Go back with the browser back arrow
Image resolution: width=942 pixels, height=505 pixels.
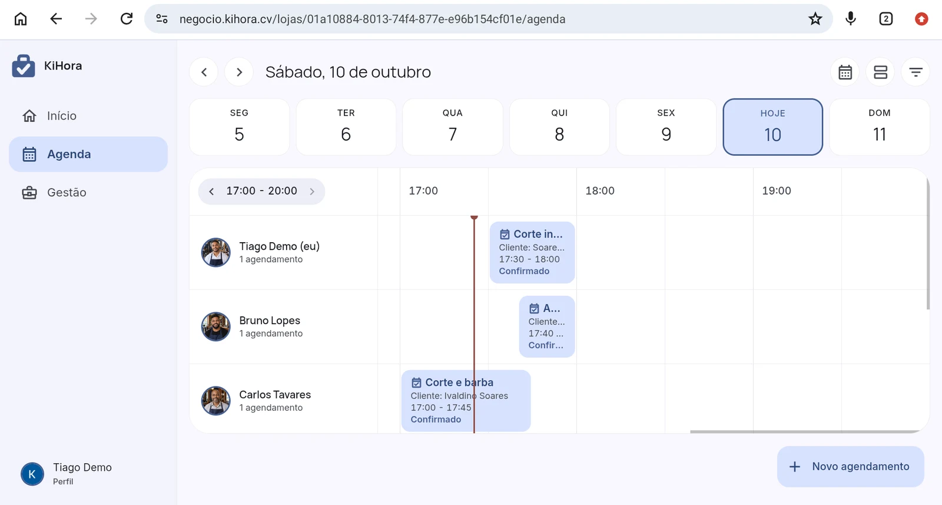click(56, 19)
